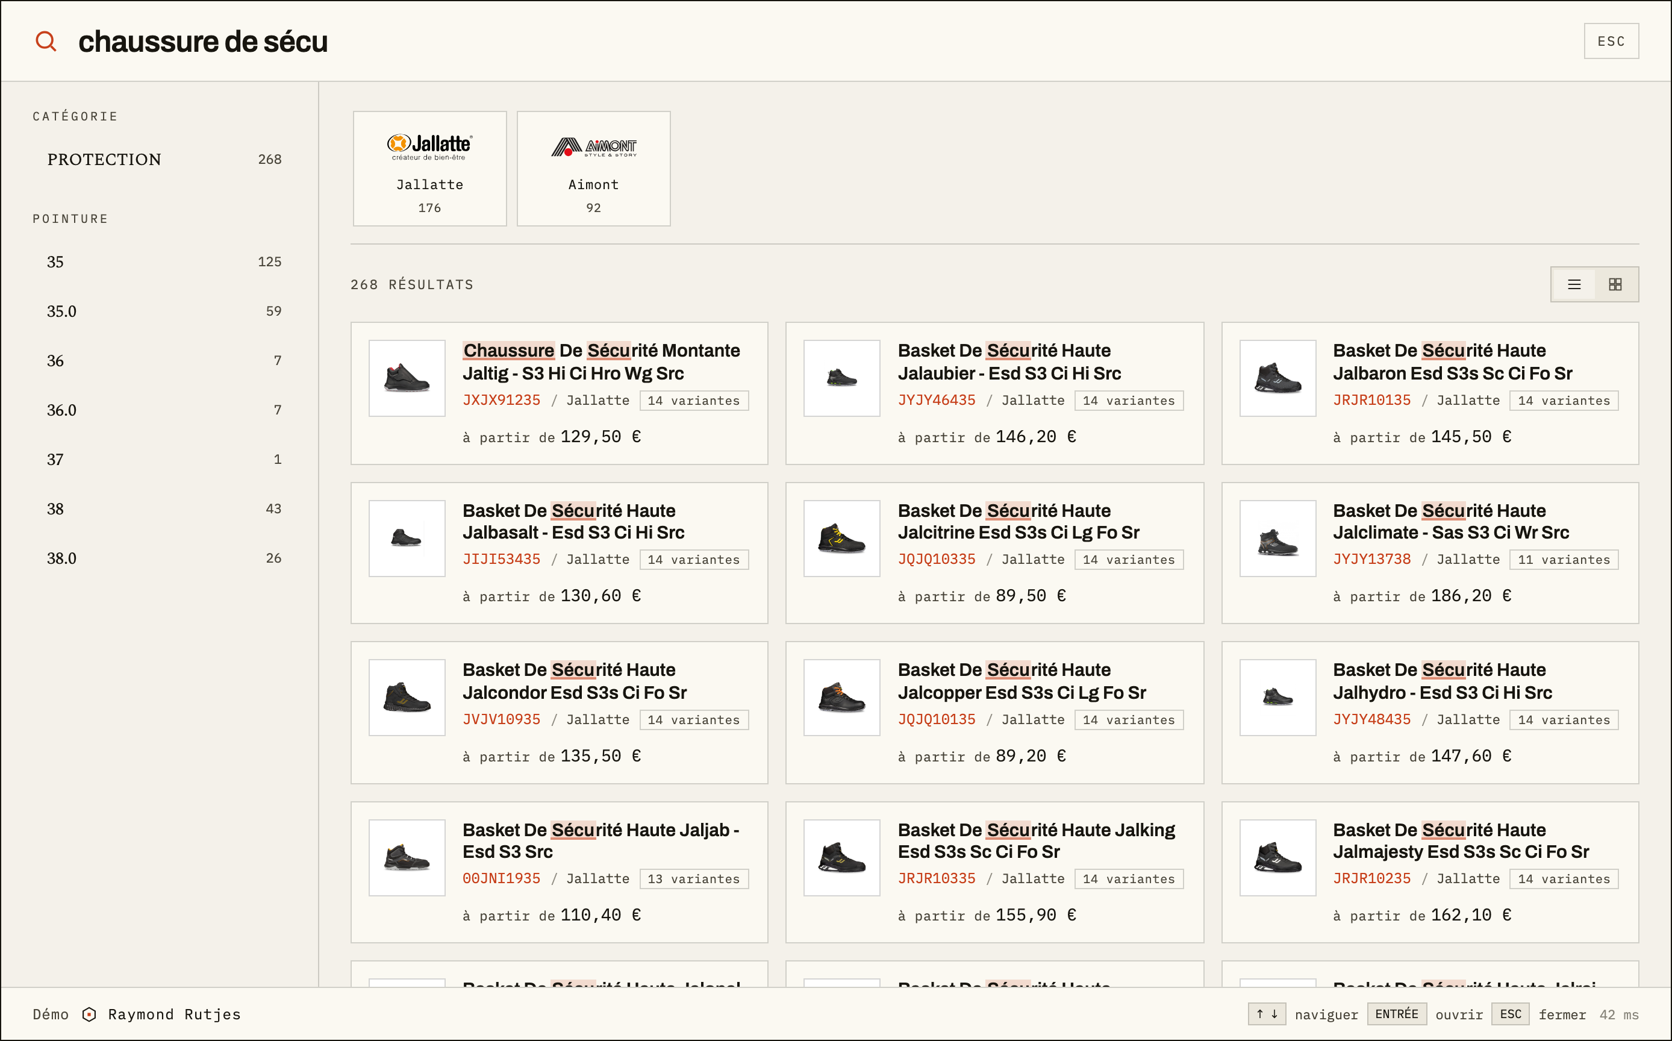
Task: Filter by pointure 38
Action: 164,509
